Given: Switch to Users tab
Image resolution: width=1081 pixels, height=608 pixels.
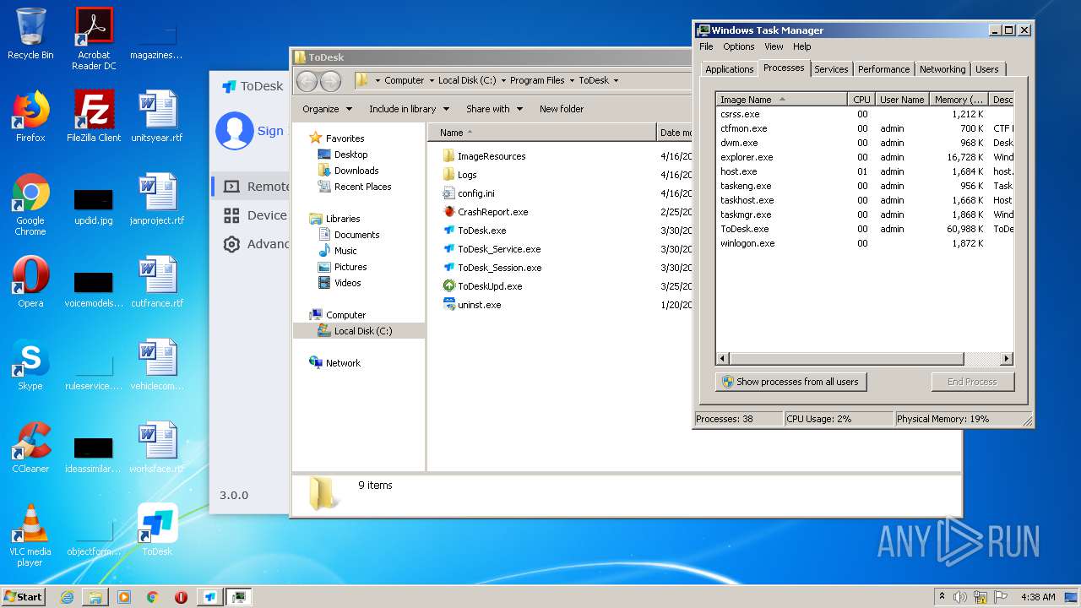Looking at the screenshot, I should click(x=987, y=69).
